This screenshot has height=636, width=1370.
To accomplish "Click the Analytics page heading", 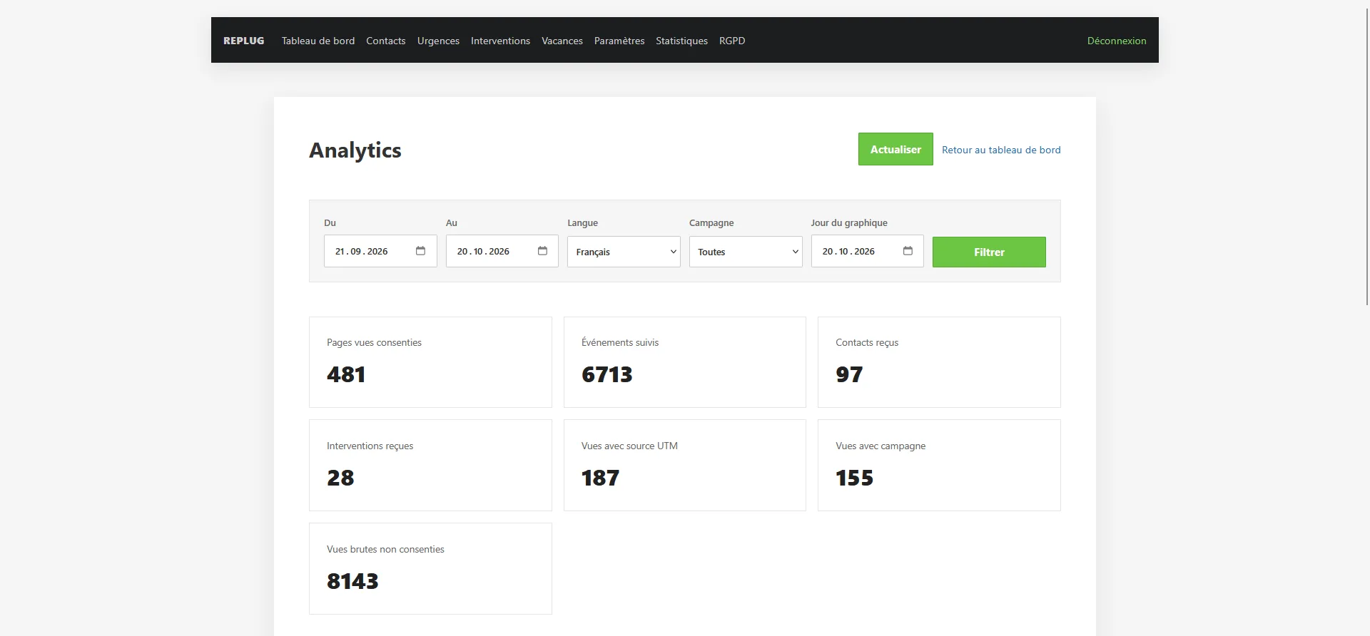I will tap(355, 150).
